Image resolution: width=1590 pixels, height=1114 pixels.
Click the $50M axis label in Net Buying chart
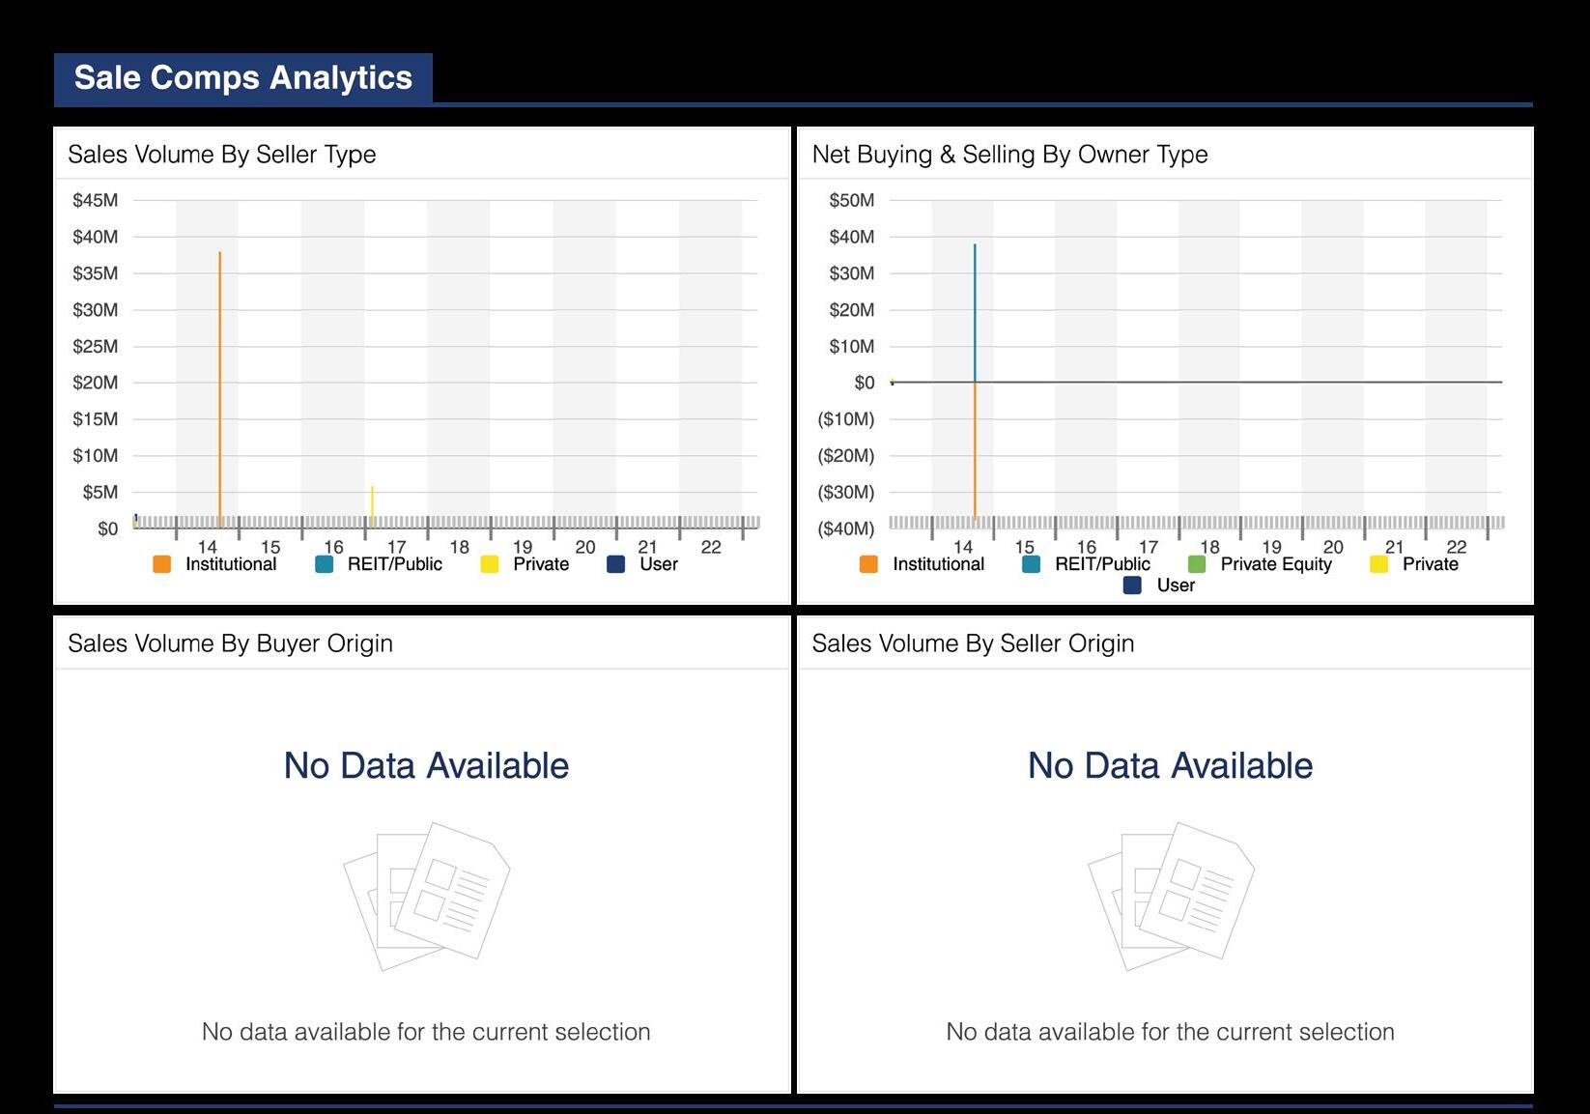pos(852,200)
